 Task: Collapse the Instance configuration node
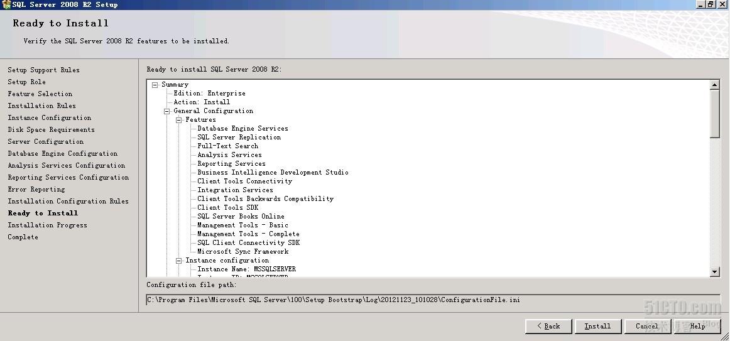click(179, 261)
